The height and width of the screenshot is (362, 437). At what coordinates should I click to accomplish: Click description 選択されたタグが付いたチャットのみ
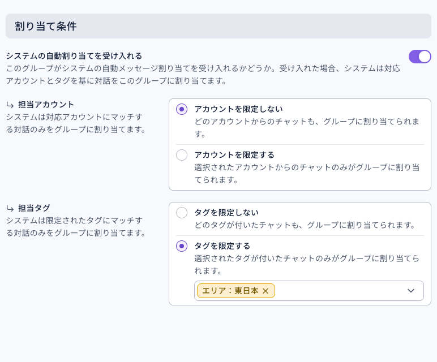tap(307, 265)
